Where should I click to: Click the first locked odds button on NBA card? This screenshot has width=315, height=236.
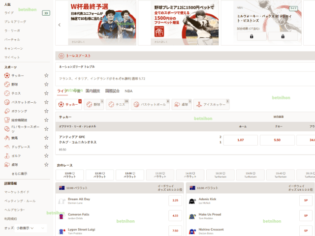(252, 36)
